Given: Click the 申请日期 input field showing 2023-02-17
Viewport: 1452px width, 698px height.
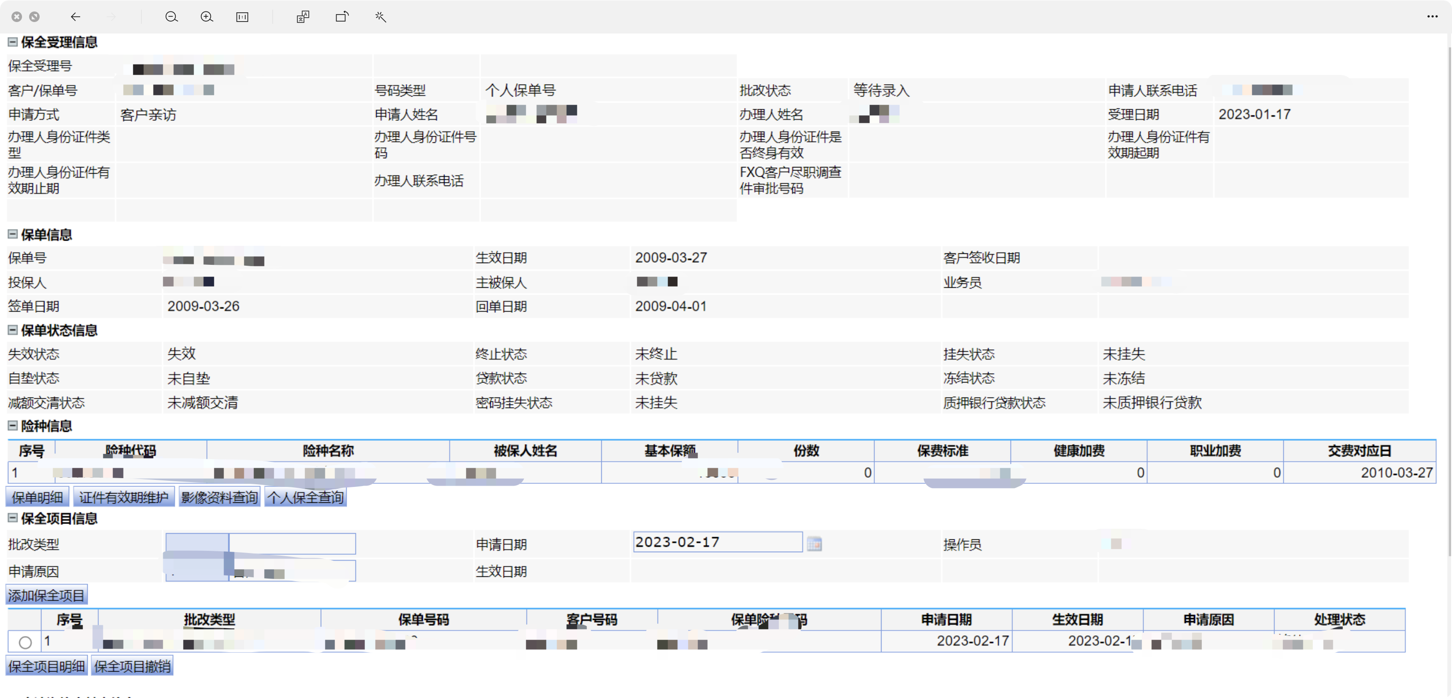Looking at the screenshot, I should coord(717,542).
